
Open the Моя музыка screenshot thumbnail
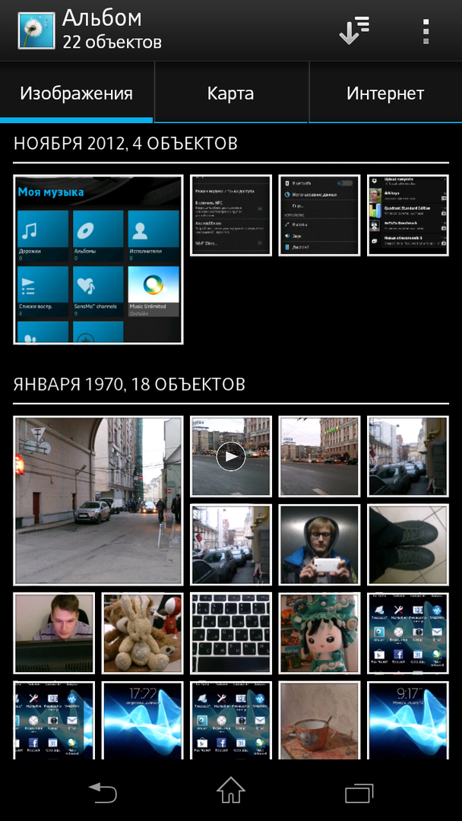tap(98, 259)
